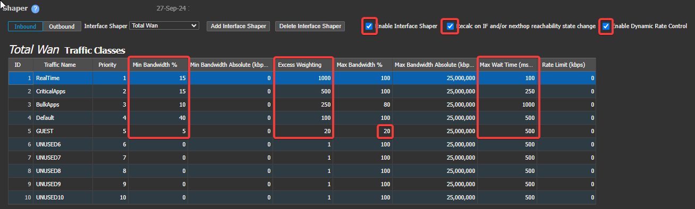Click Min Bandwidth % column header
Image resolution: width=695 pixels, height=209 pixels.
coord(158,65)
